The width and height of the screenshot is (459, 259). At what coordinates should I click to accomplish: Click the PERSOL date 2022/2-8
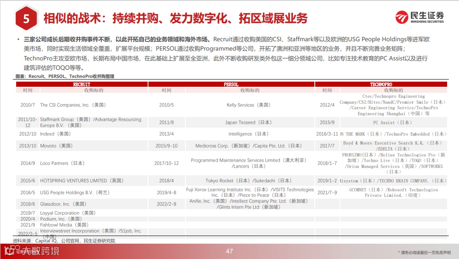(166, 204)
